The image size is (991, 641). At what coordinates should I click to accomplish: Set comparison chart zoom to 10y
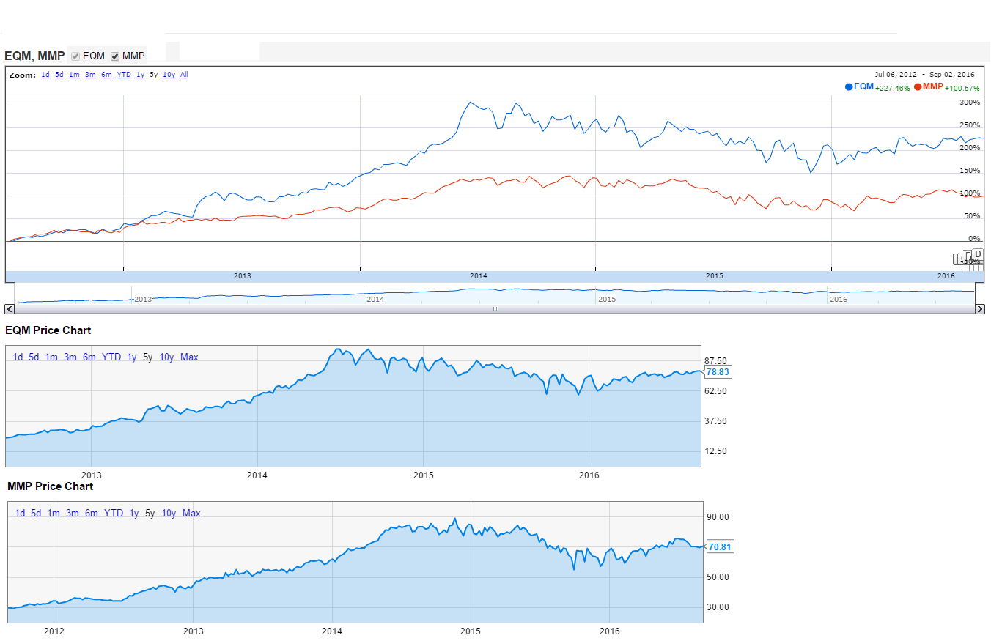[x=169, y=75]
